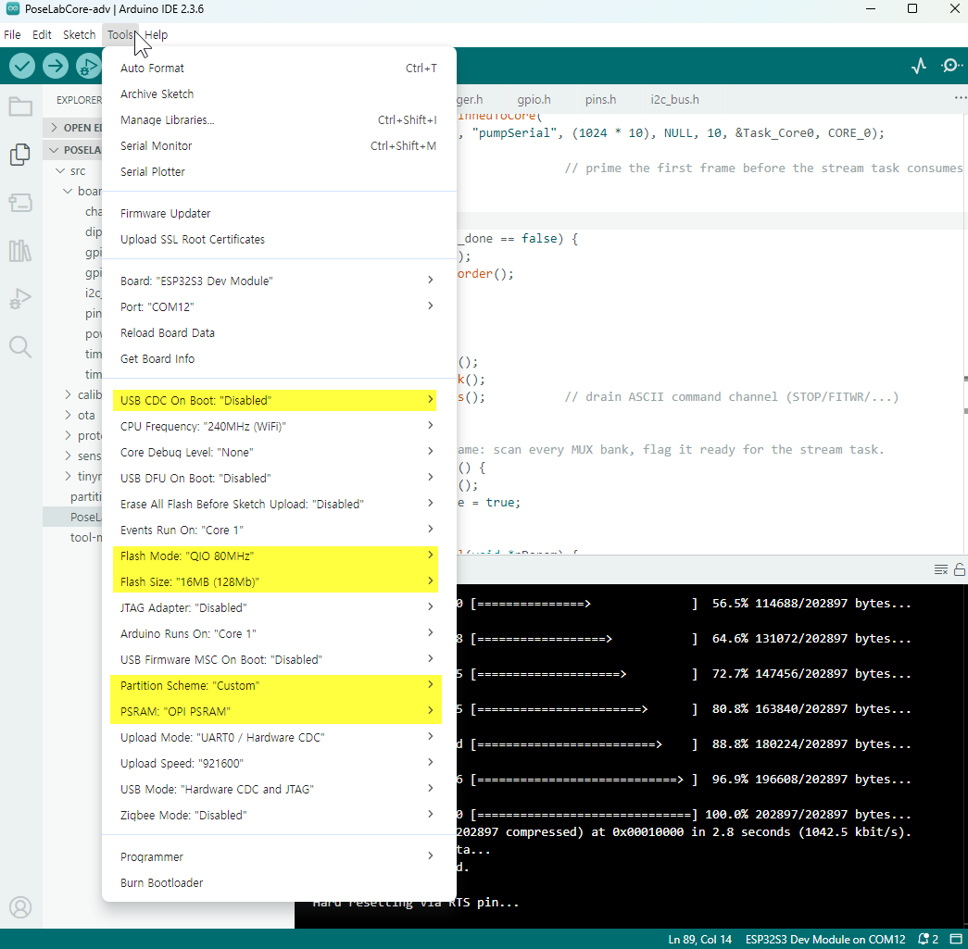This screenshot has height=949, width=968.
Task: Select Archive Sketch menu entry
Action: (279, 94)
